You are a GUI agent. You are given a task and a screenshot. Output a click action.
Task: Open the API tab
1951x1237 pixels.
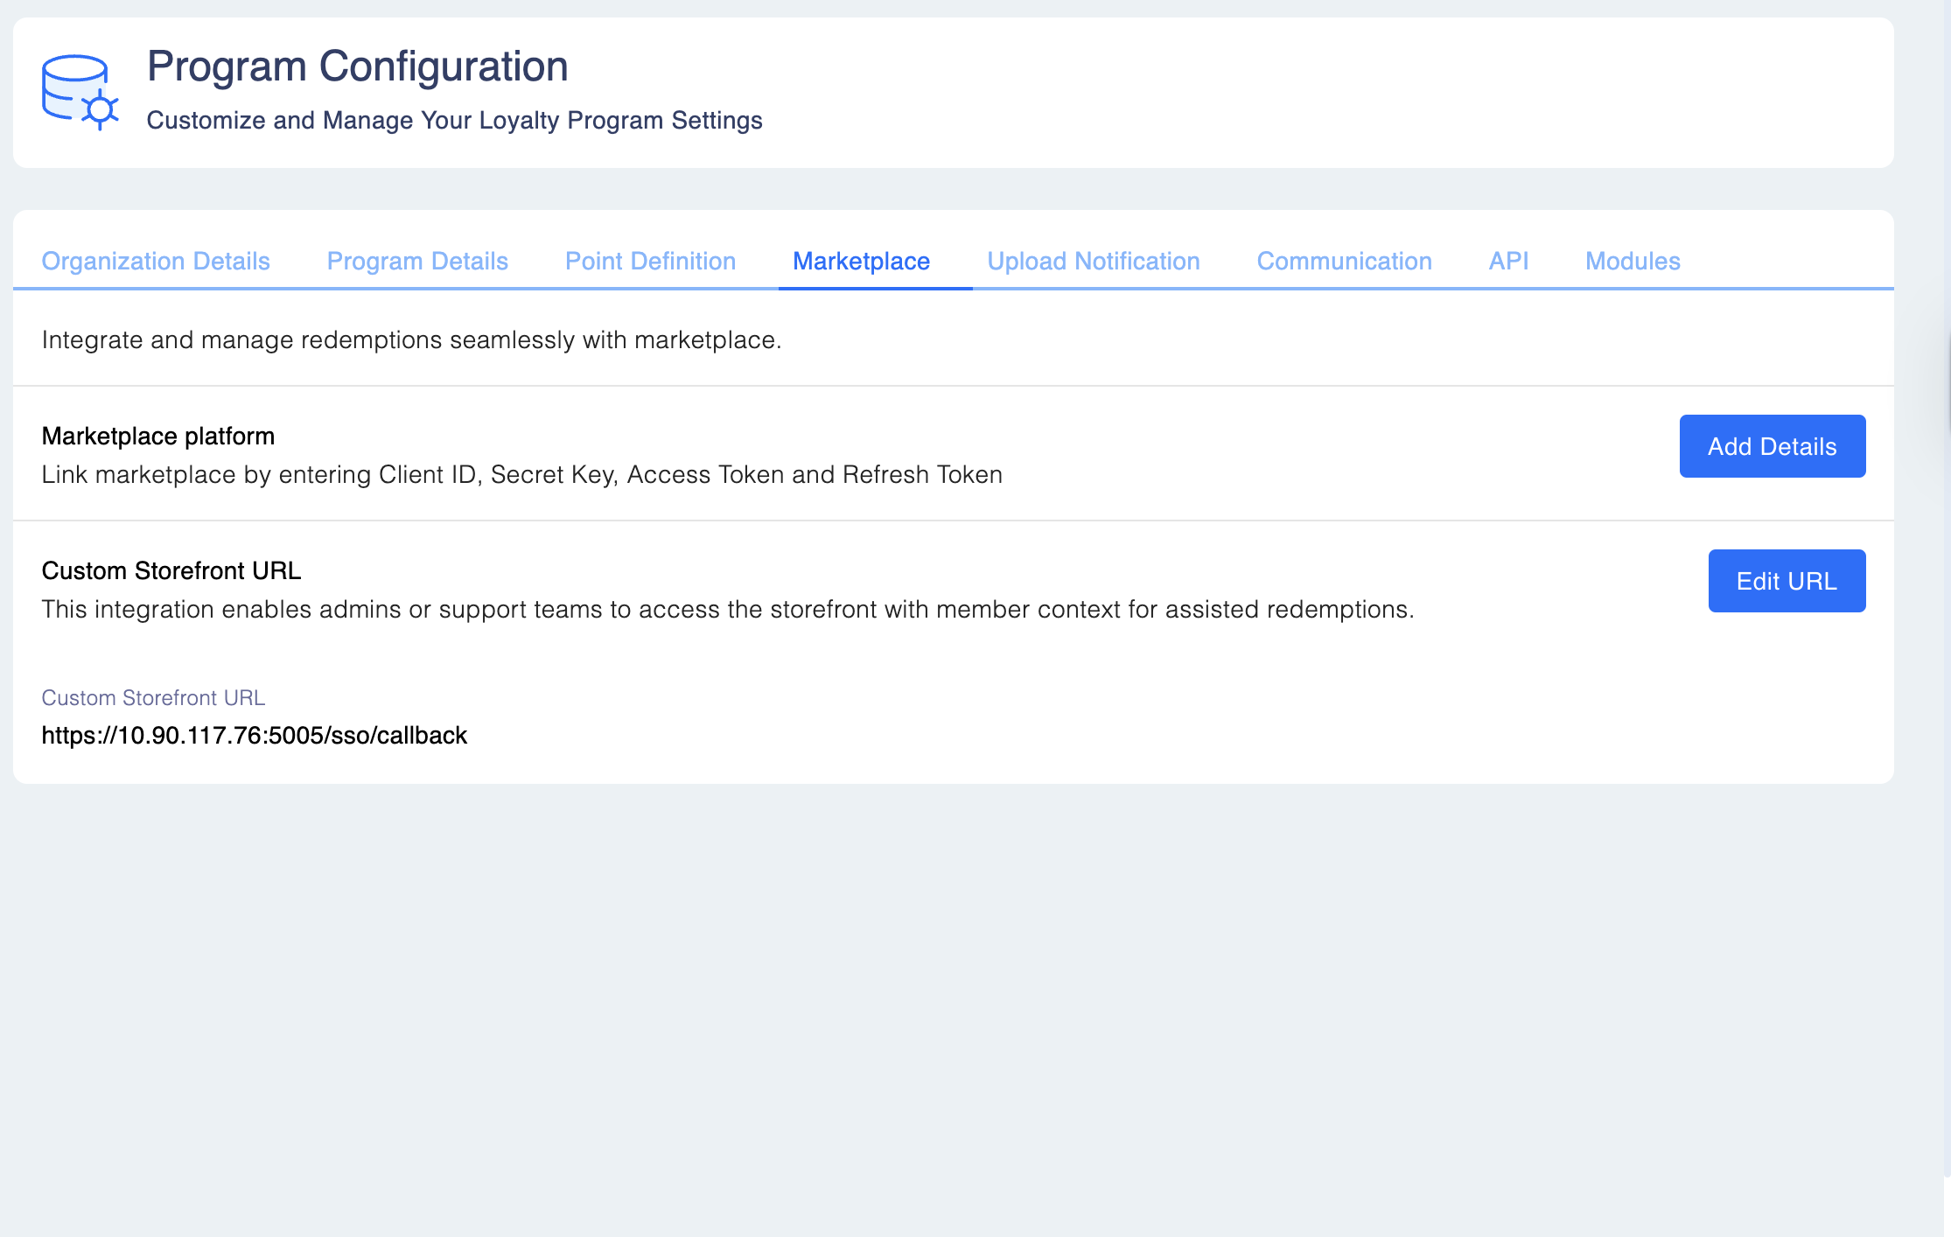click(x=1508, y=261)
